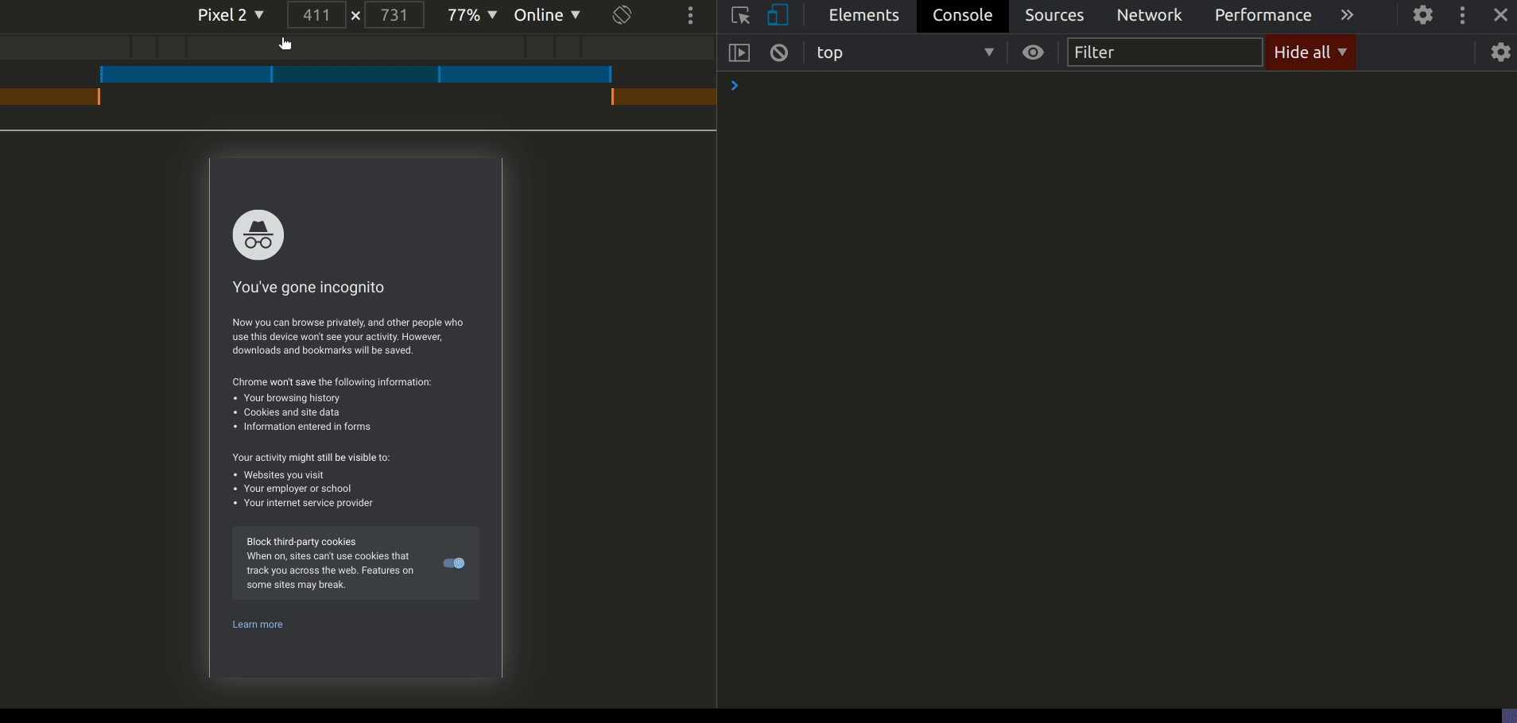Show the console sidebar

739,52
